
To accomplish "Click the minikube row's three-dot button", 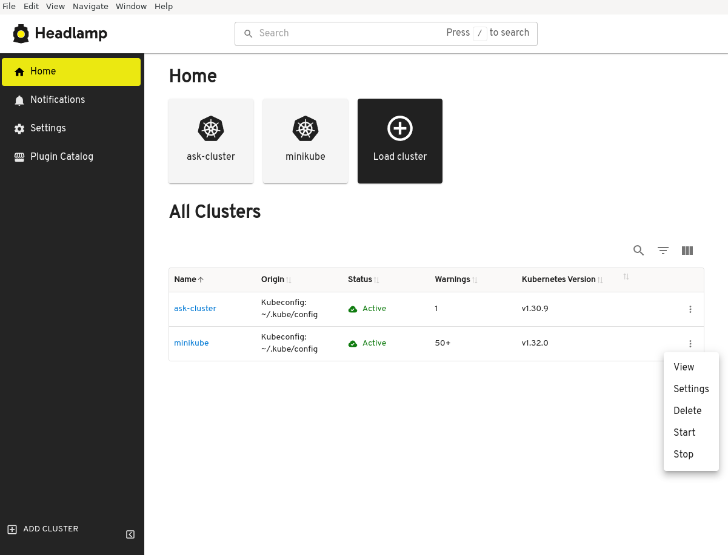I will pos(690,344).
